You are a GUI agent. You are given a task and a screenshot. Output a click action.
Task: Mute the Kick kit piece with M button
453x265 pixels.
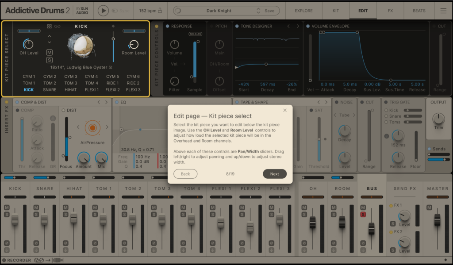click(x=49, y=53)
